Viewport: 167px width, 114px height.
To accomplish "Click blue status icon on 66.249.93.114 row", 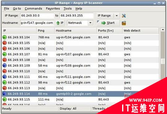I will 5,94.
